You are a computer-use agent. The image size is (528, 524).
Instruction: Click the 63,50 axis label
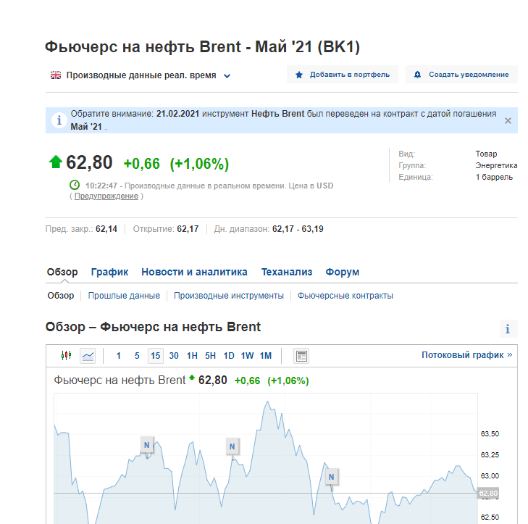pos(490,434)
